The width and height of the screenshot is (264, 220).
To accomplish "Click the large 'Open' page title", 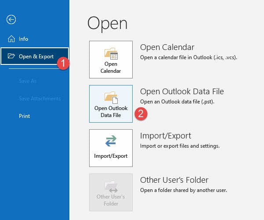I will [107, 24].
